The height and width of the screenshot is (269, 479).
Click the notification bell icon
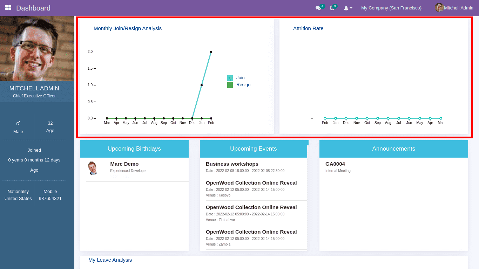tap(346, 8)
